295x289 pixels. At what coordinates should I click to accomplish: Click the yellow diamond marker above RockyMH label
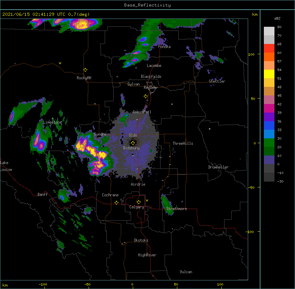[x=86, y=70]
